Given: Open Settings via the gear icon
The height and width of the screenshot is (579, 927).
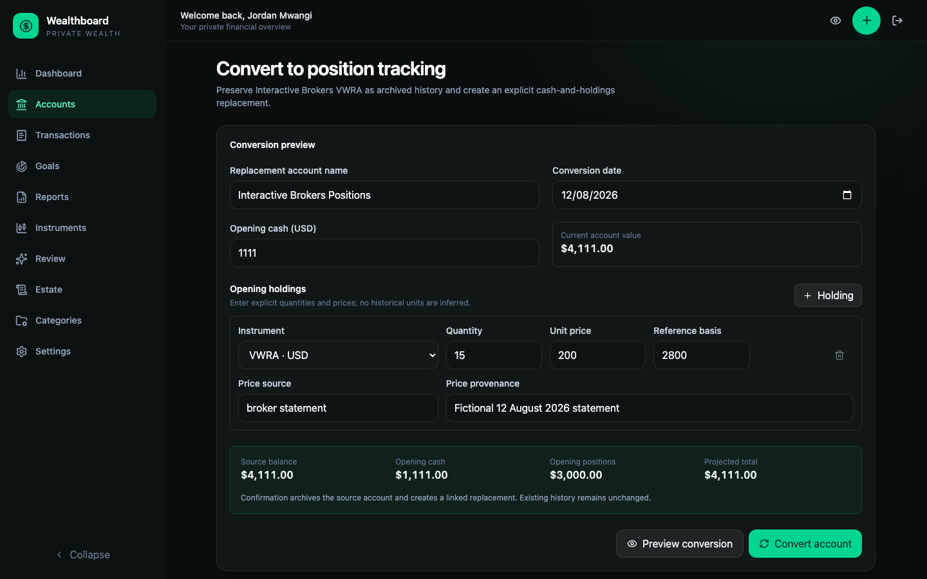Looking at the screenshot, I should click(21, 351).
